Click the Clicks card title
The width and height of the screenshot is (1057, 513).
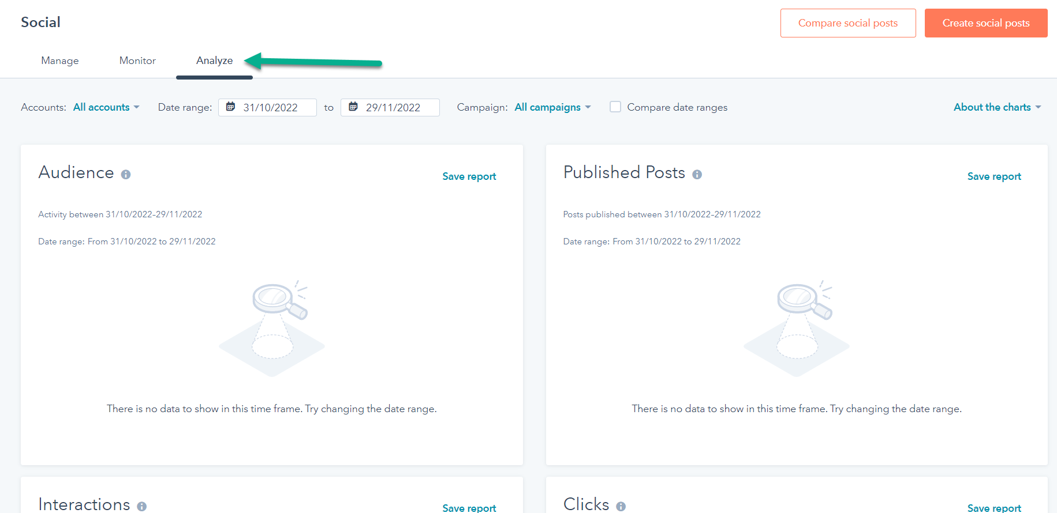(586, 504)
